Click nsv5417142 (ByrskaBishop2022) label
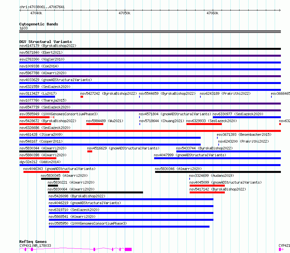Screen dimensions: 290x253 (218, 189)
